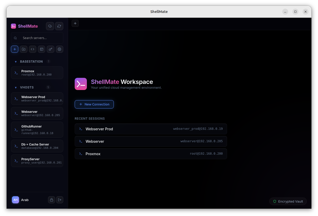Minimize the ShellMate window
This screenshot has width=318, height=216.
pos(285,12)
